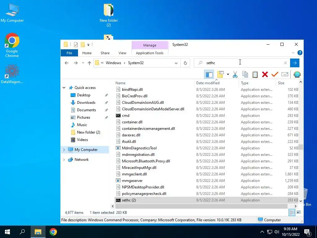Viewport: 317px width, 238px height.
Task: Open the folder options dropdown arrow
Action: click(228, 74)
